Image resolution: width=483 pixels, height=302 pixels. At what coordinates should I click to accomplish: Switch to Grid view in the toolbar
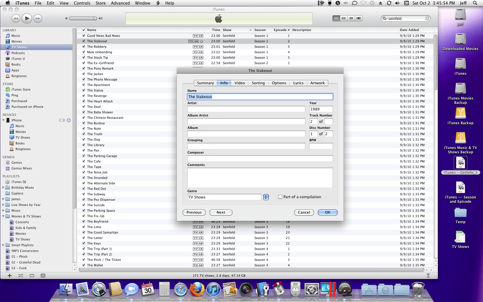351,18
